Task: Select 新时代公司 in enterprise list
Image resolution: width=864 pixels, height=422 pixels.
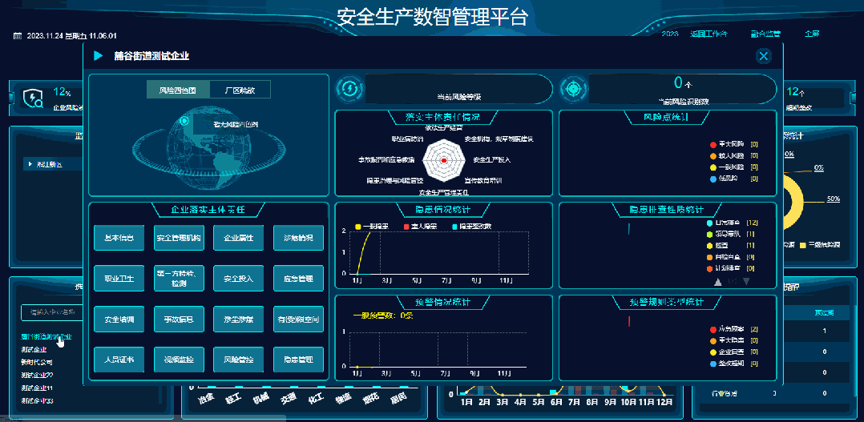Action: pyautogui.click(x=37, y=362)
